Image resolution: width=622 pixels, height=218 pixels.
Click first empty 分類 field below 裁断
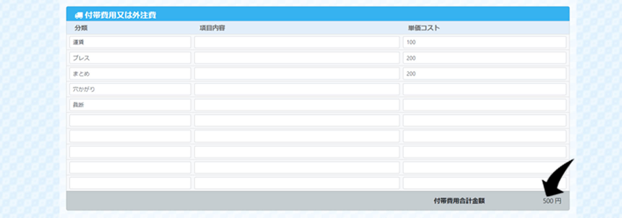point(130,120)
